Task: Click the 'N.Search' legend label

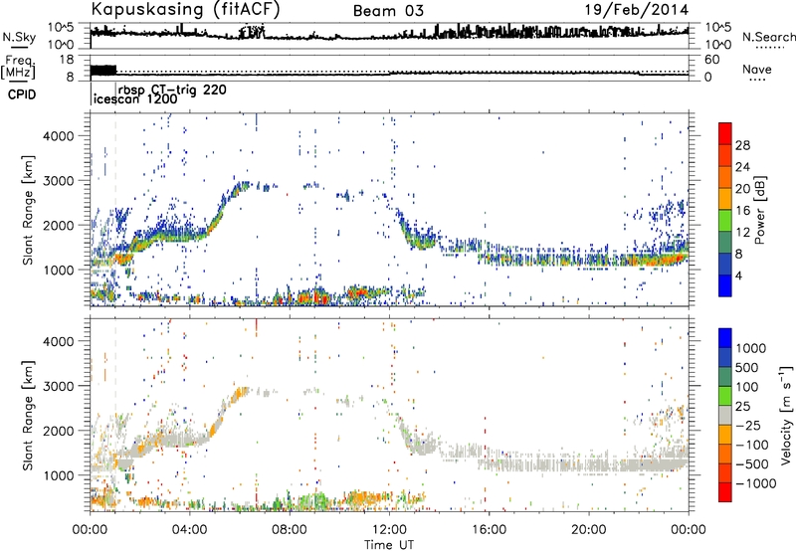Action: click(x=769, y=37)
